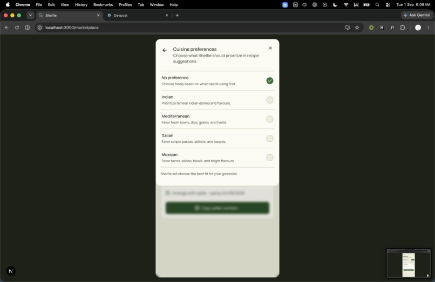Click the Do Not Disturb moon icon
Screen dimensions: 435x282
[335, 5]
